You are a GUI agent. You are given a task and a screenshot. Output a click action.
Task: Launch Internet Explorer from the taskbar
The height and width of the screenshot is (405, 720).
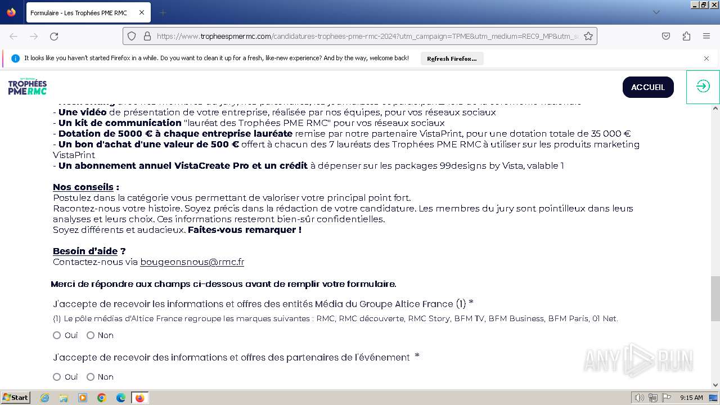44,398
